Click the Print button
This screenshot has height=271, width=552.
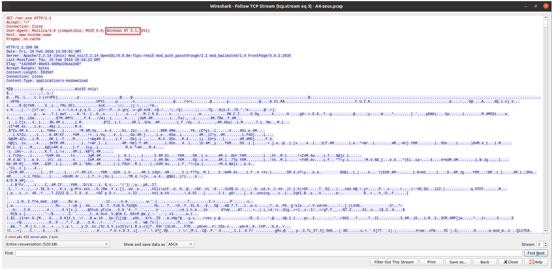(x=432, y=262)
